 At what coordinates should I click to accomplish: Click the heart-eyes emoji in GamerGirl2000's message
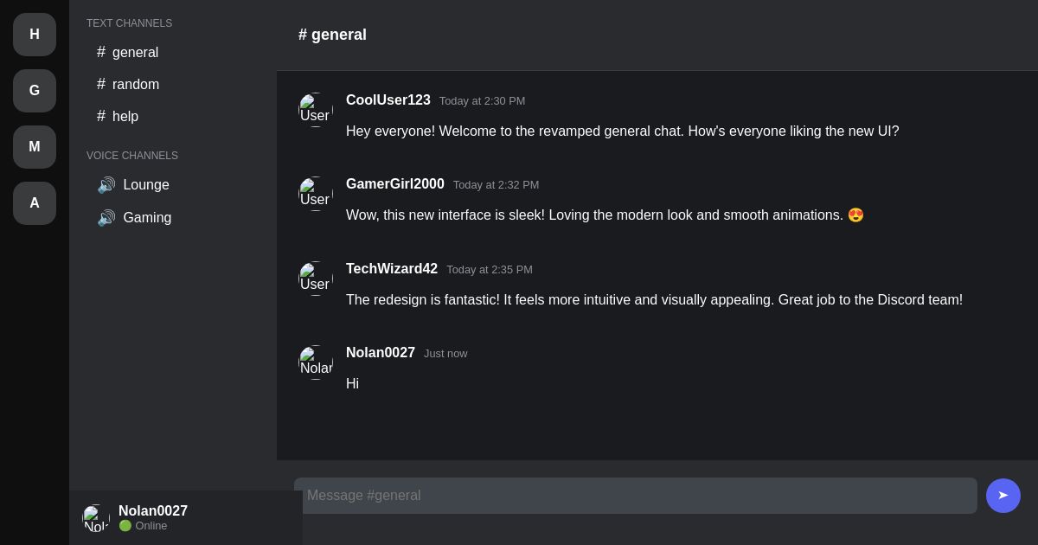click(x=855, y=215)
